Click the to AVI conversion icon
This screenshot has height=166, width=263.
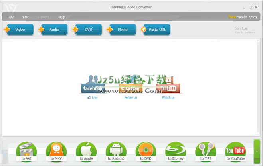(x=26, y=152)
